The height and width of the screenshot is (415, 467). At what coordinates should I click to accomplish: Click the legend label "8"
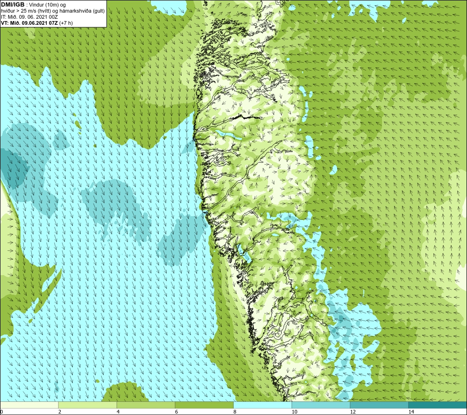pos(235,412)
